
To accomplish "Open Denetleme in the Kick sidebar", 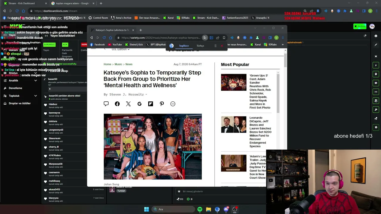I will (15, 88).
